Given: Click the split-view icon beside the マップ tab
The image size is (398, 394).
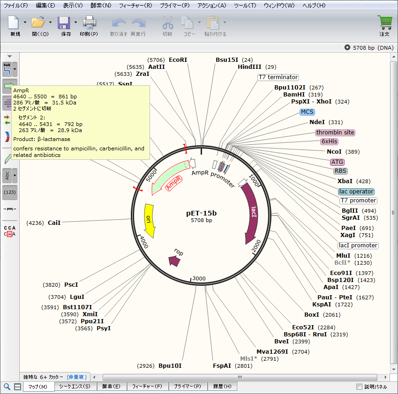Looking at the screenshot, I should point(17,387).
